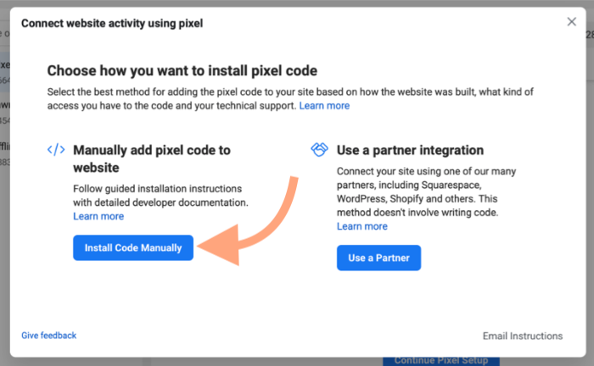Close the Connect website activity dialog
The height and width of the screenshot is (366, 594).
(x=571, y=22)
